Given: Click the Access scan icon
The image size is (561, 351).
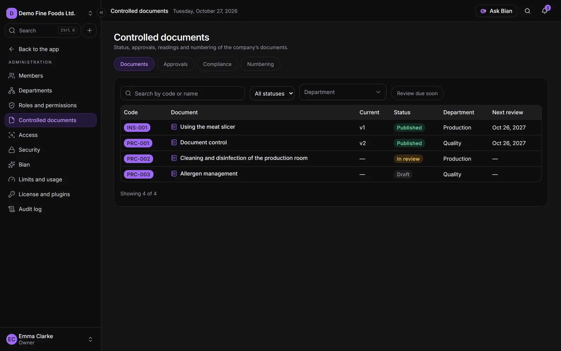Looking at the screenshot, I should coord(12,135).
